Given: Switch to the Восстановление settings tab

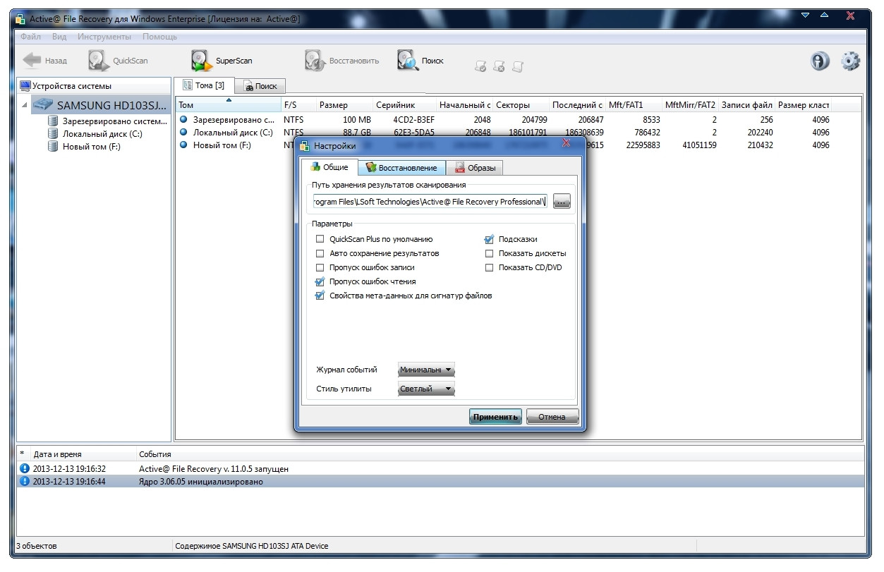Looking at the screenshot, I should [x=402, y=168].
